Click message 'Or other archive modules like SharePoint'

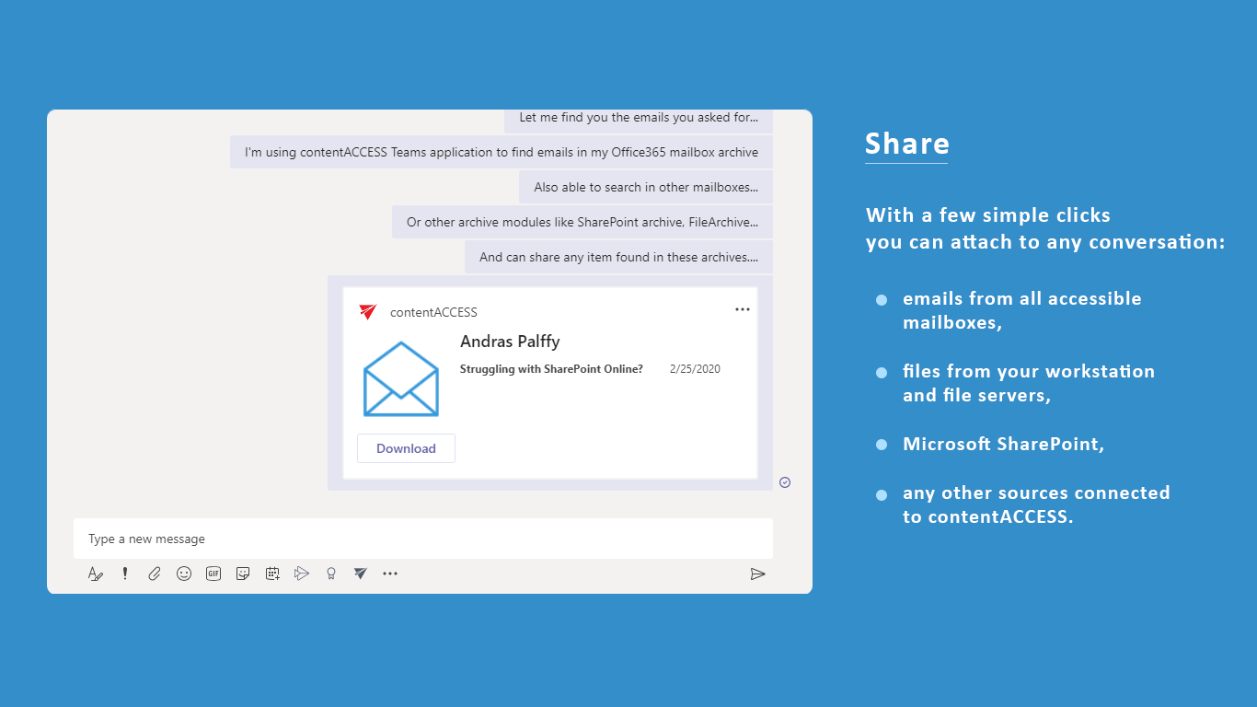click(582, 222)
